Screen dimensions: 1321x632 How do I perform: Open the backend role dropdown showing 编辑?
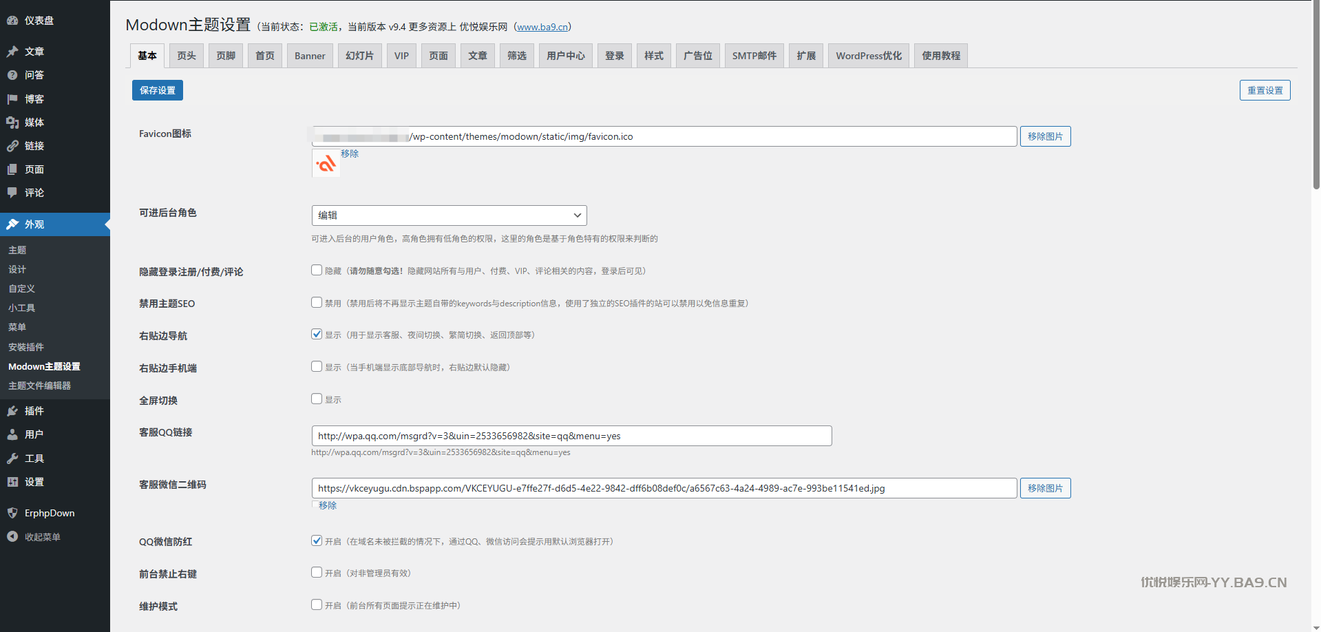[449, 215]
